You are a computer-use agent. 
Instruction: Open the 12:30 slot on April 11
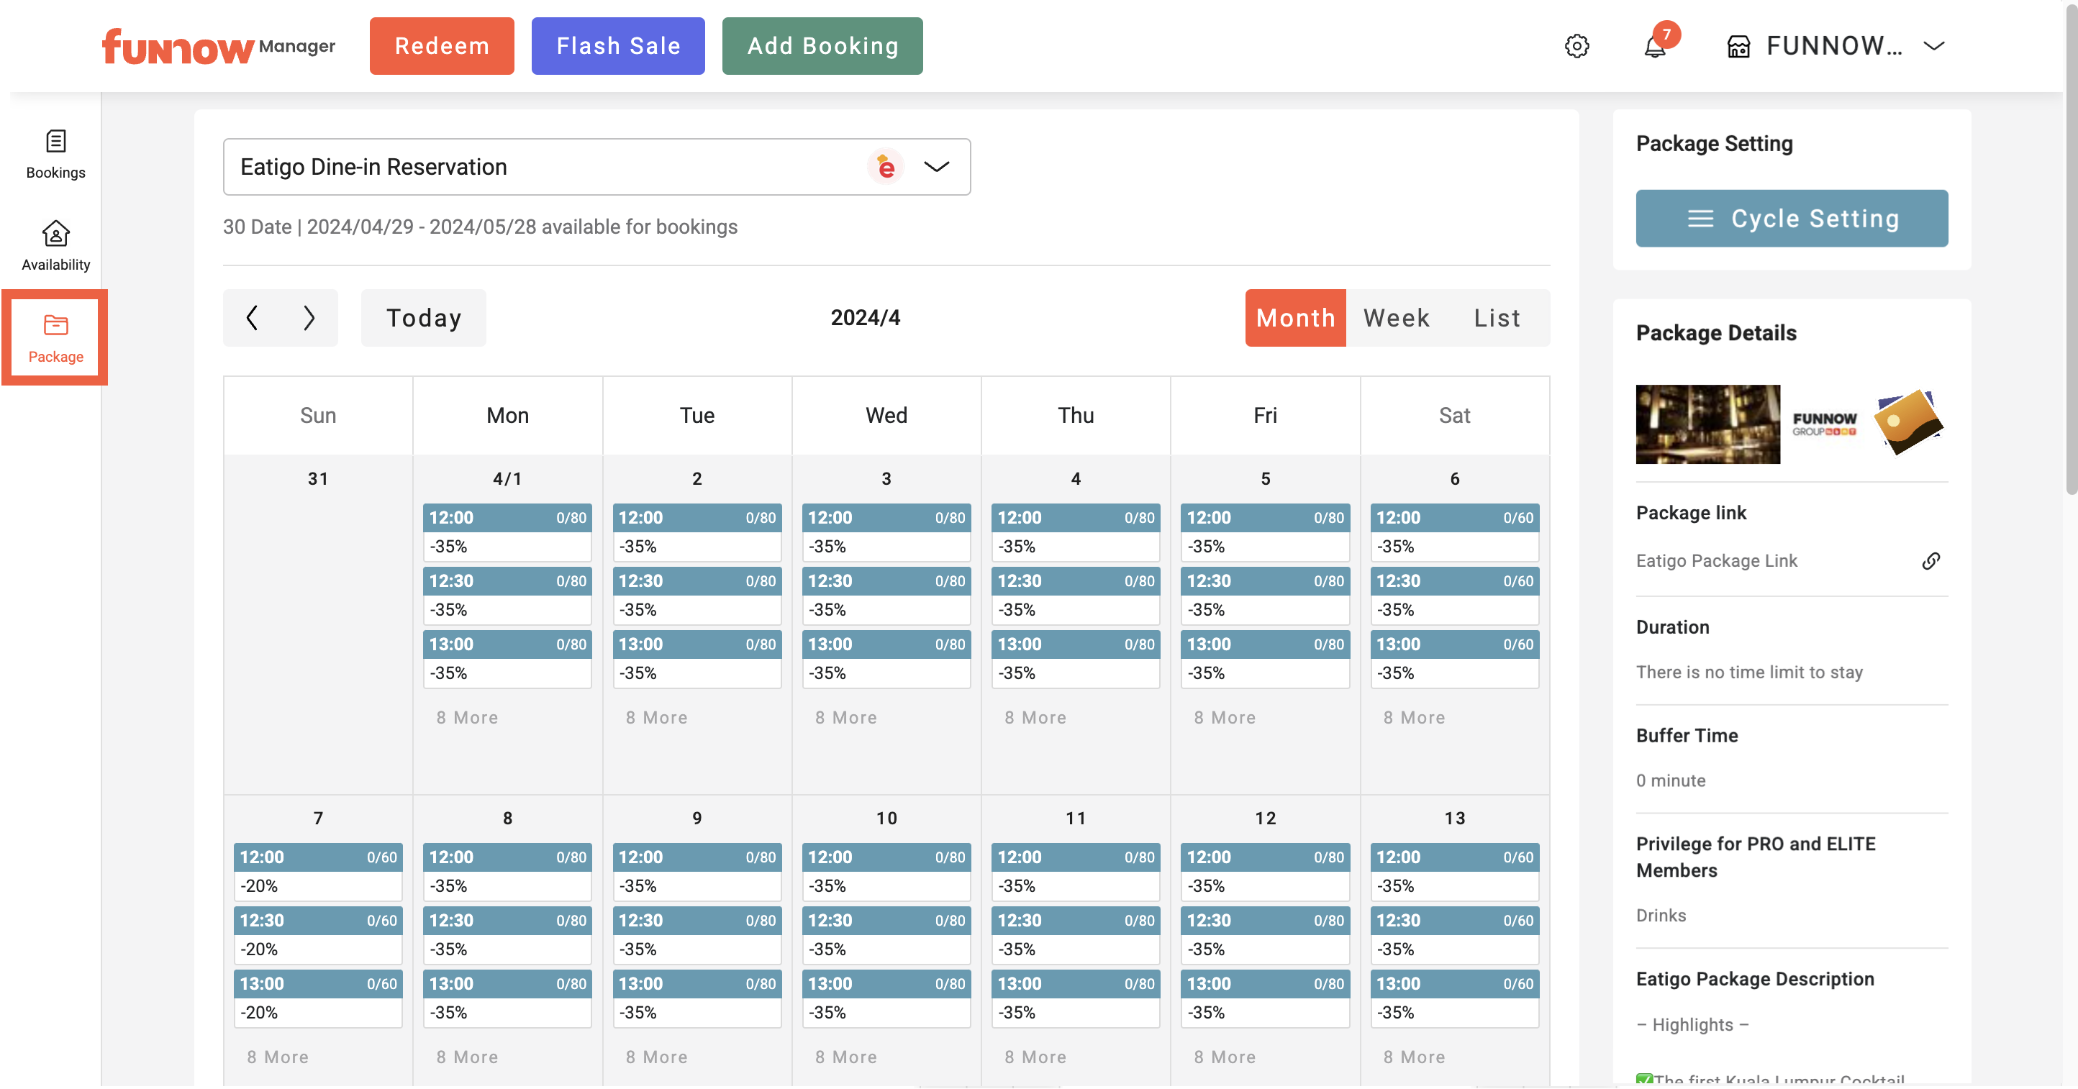click(1075, 936)
